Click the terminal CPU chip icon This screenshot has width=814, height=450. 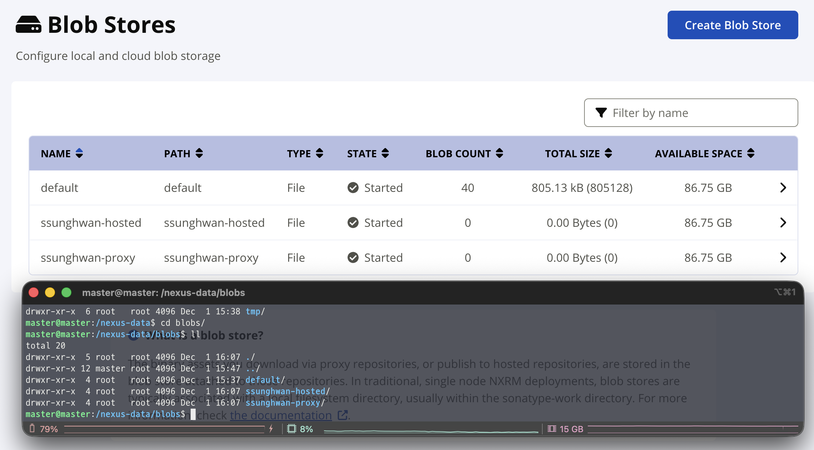tap(292, 429)
